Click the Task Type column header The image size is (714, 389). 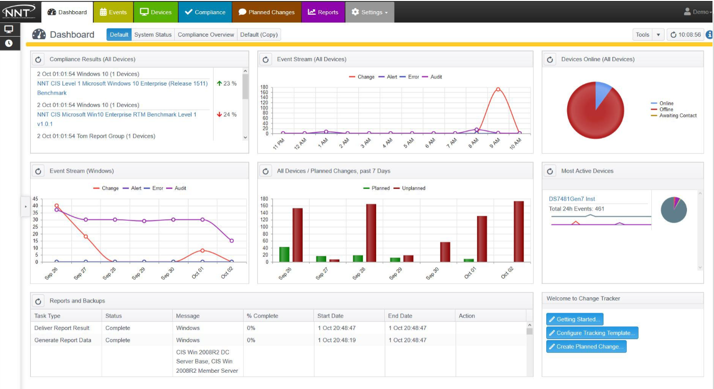click(66, 316)
